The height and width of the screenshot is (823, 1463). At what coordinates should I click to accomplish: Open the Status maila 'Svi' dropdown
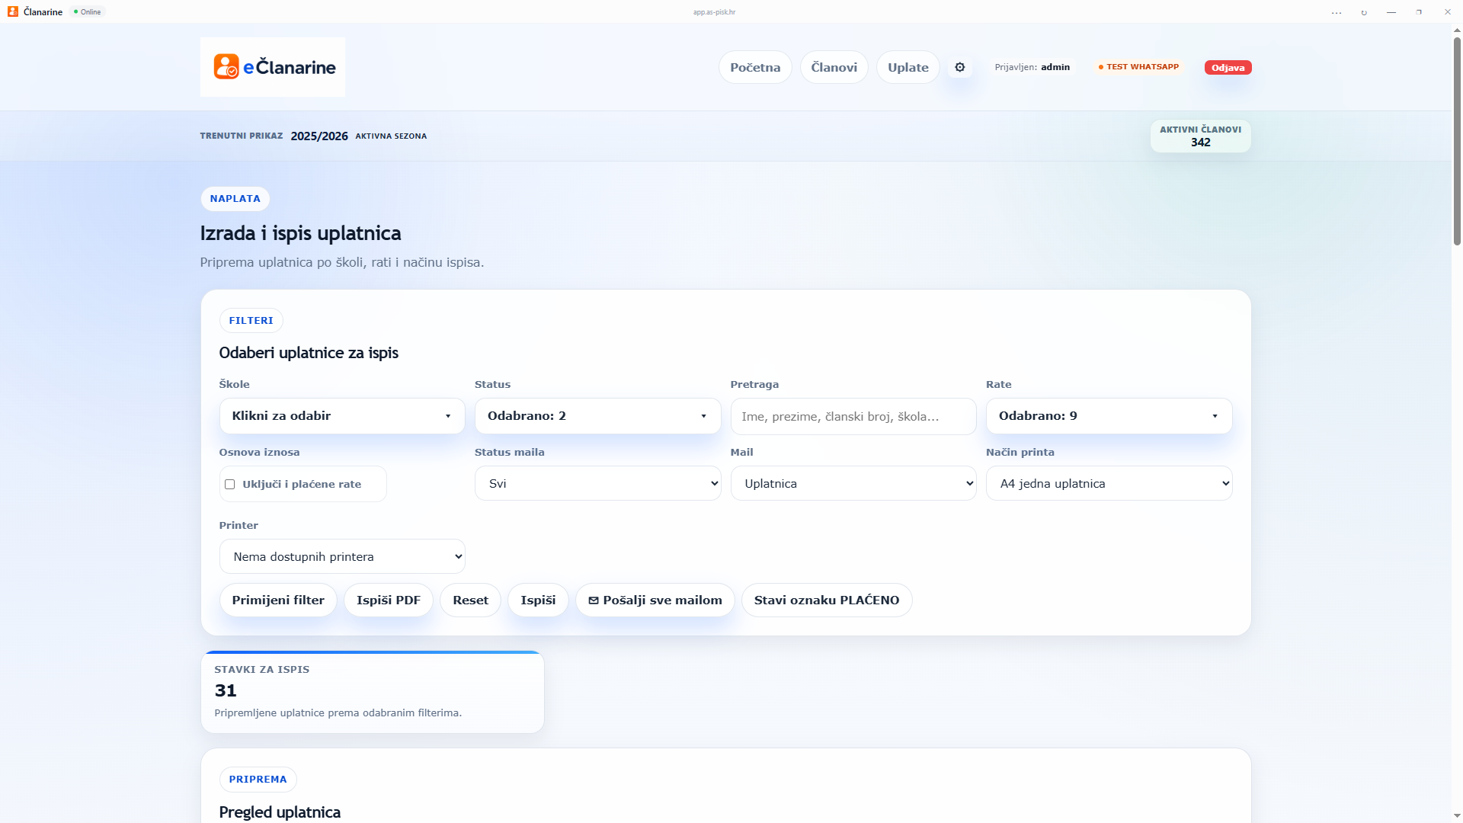point(597,483)
